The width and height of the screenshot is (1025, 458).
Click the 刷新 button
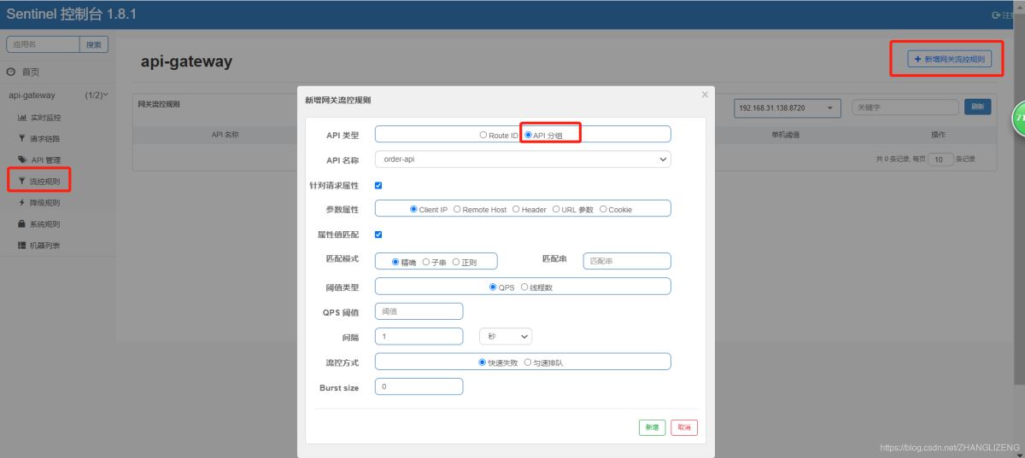[978, 107]
